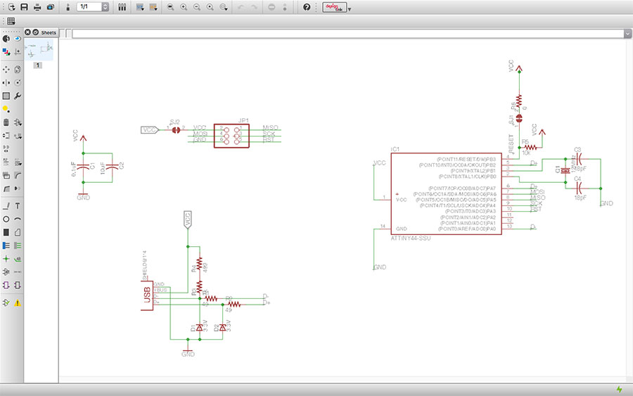
Task: Zoom to fit the drawing
Action: point(170,7)
